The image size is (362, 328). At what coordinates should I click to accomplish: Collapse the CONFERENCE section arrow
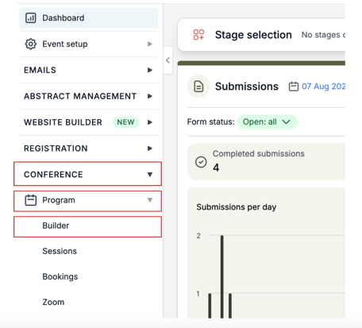click(150, 175)
